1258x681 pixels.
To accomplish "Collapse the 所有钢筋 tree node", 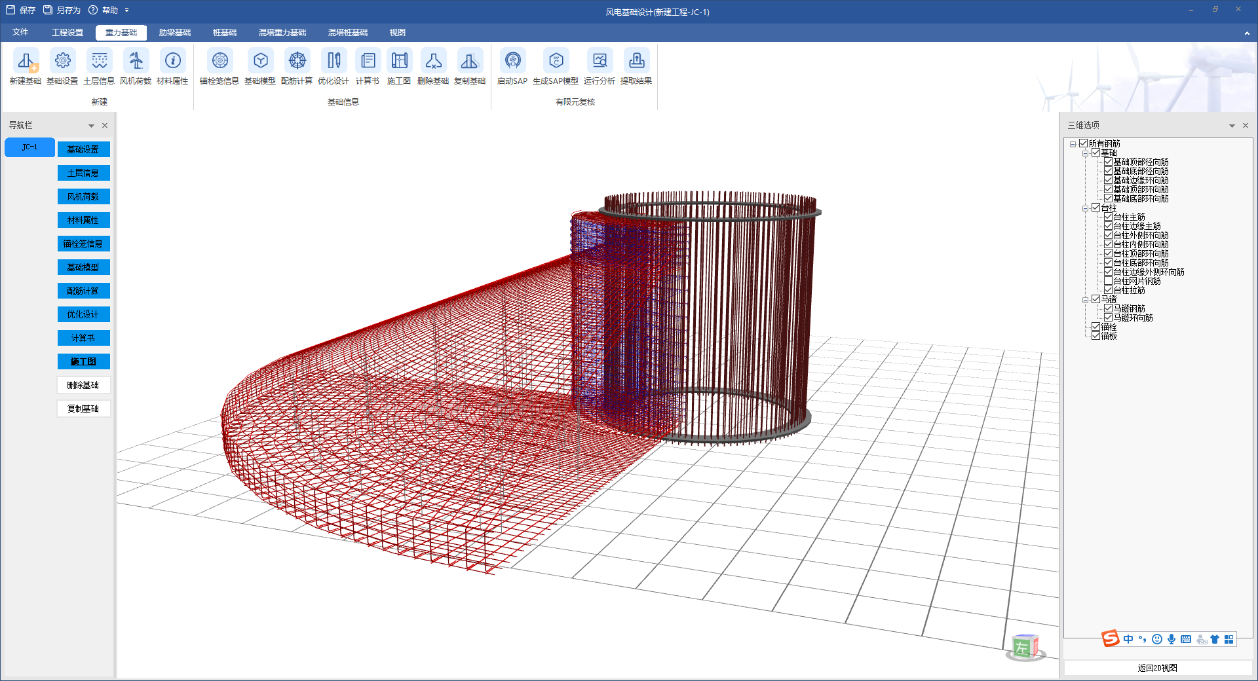I will 1073,144.
